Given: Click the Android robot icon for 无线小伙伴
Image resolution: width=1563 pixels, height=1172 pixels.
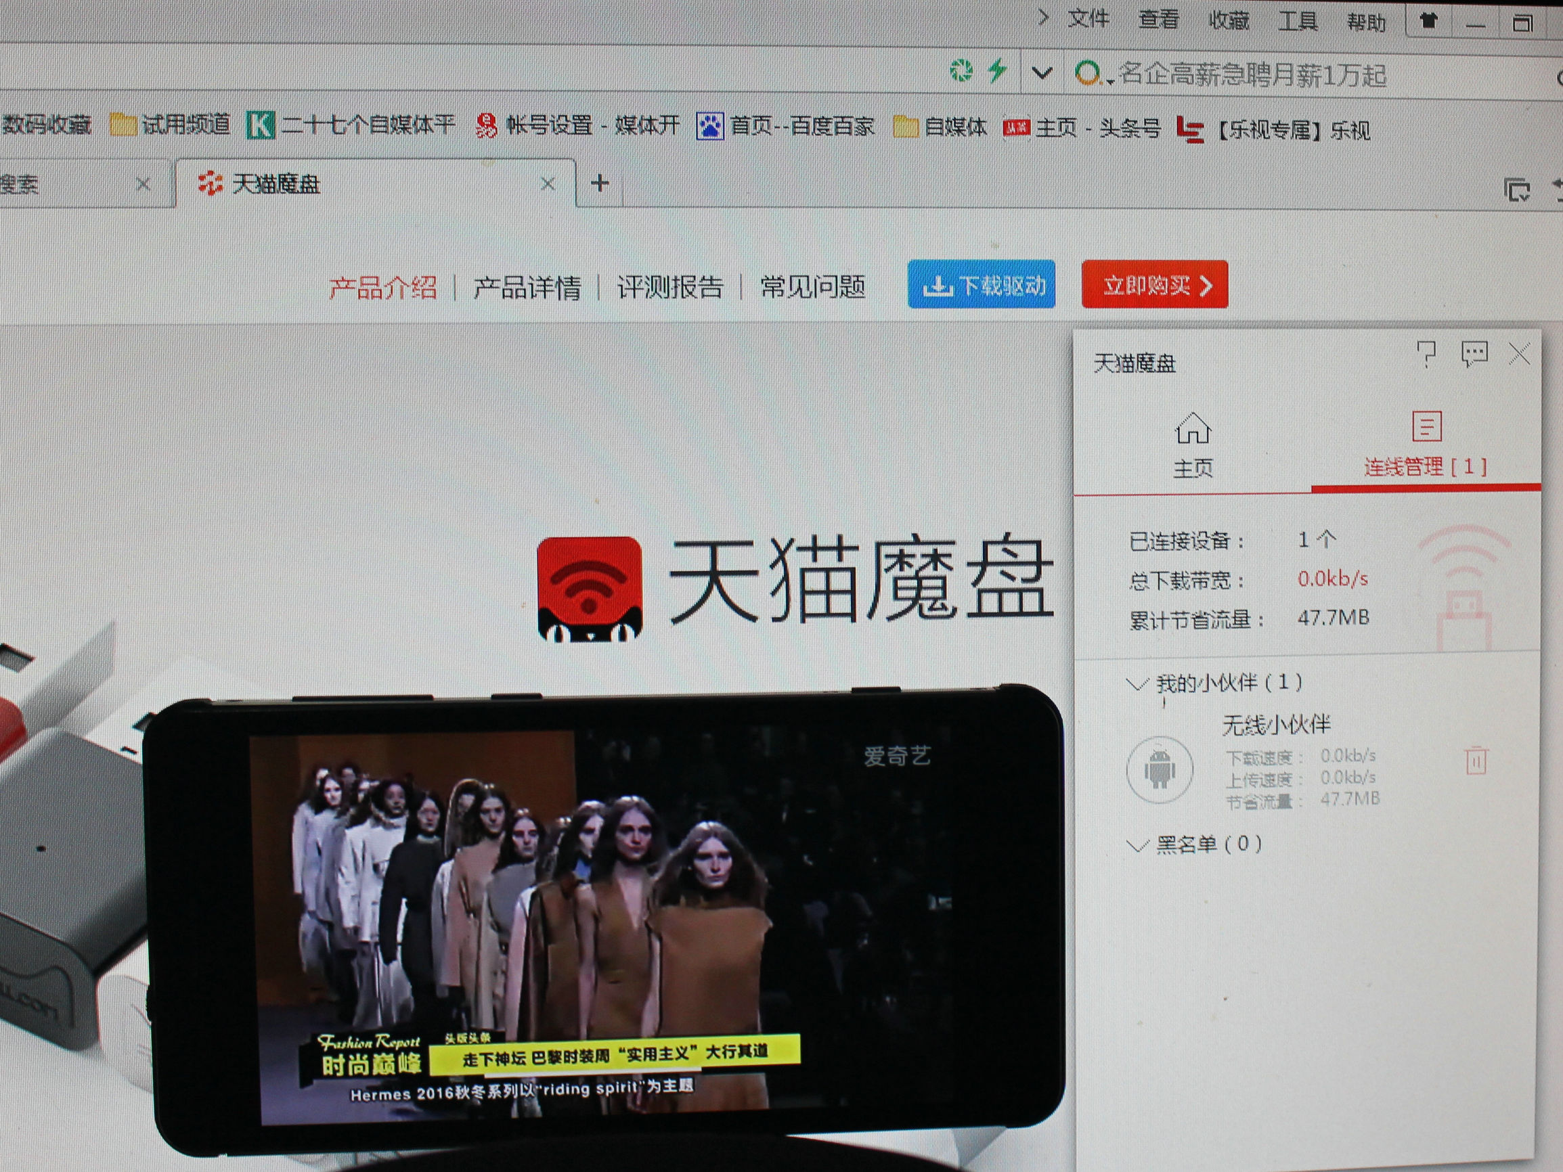Looking at the screenshot, I should tap(1161, 770).
